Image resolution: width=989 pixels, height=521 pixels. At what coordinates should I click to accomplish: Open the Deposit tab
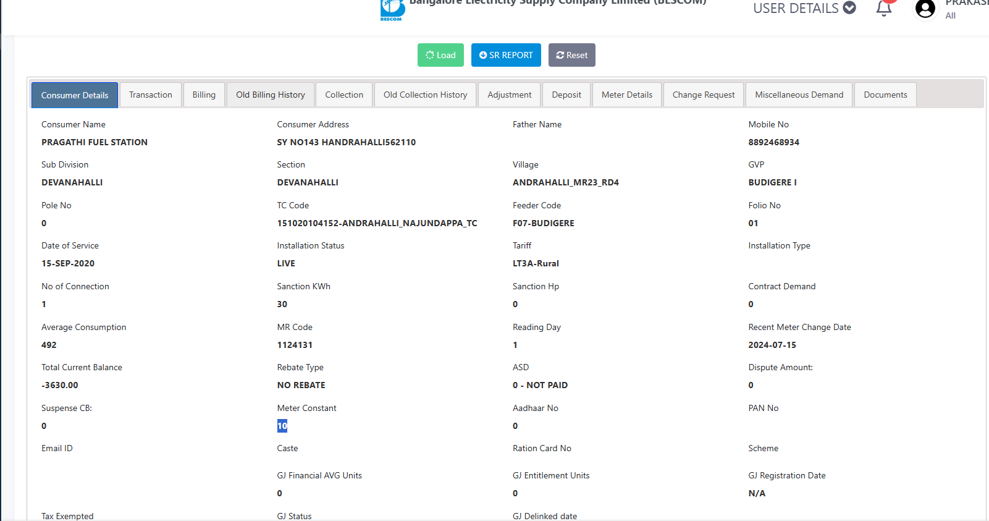[566, 95]
